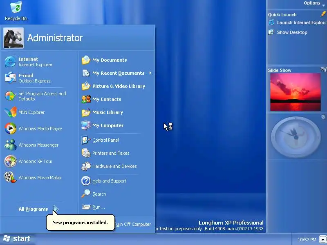The image size is (327, 245).
Task: Click the Run... icon
Action: click(x=86, y=207)
